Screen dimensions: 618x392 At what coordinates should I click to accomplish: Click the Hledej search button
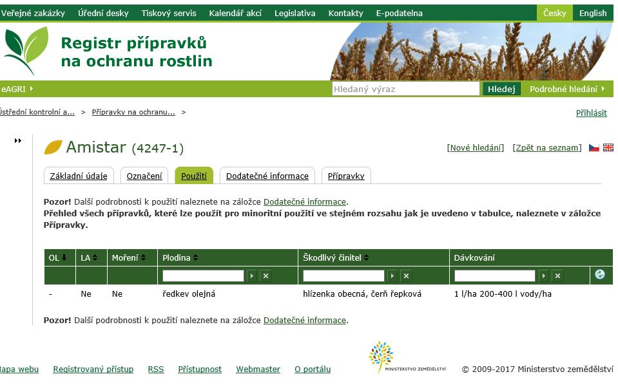[x=501, y=89]
